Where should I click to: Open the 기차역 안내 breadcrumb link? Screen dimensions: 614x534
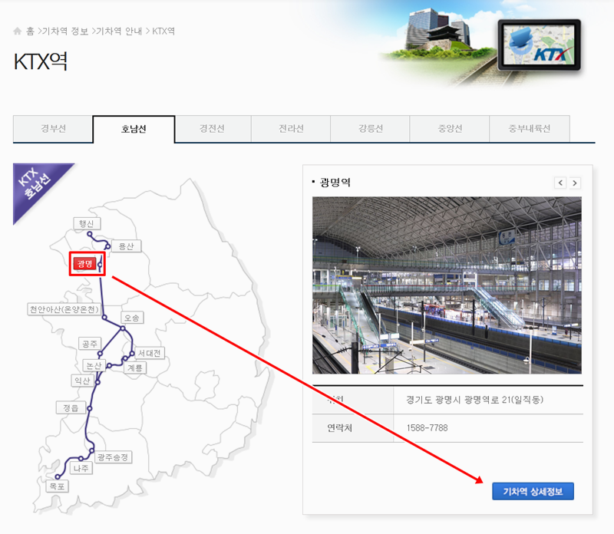point(119,31)
